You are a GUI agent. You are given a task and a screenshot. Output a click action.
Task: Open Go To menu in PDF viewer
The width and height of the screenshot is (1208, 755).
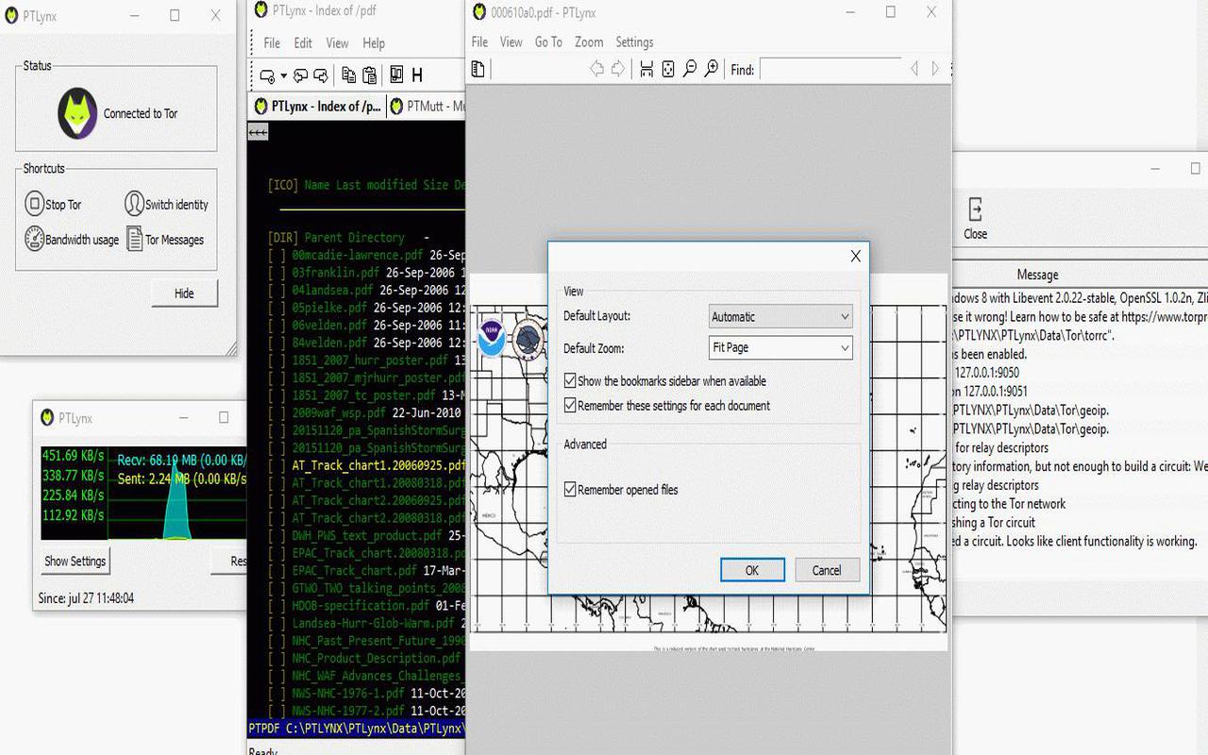point(548,42)
